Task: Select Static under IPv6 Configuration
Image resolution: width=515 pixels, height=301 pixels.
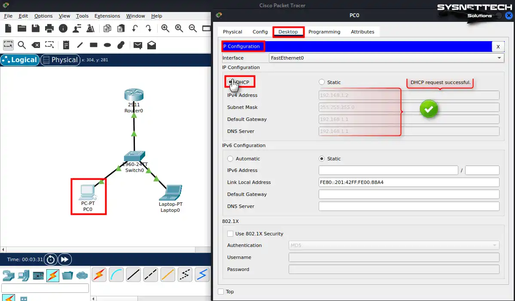Action: coord(322,159)
